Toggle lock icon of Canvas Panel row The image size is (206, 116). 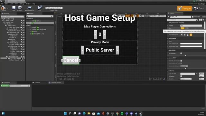(22, 21)
